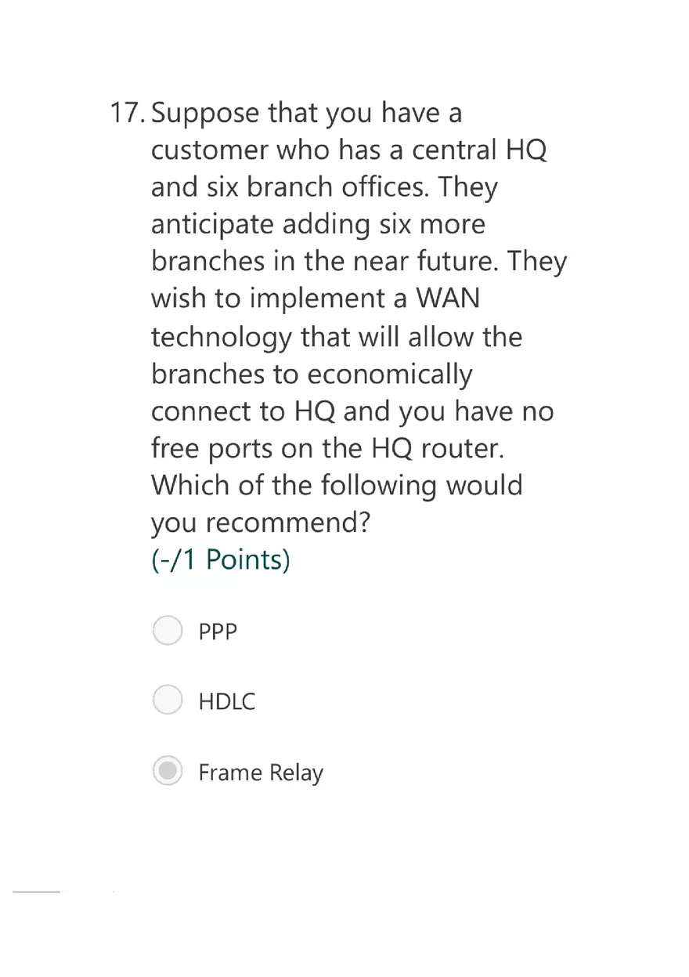Click the (-/1 Points) score text
Image resolution: width=689 pixels, height=977 pixels.
coord(220,560)
